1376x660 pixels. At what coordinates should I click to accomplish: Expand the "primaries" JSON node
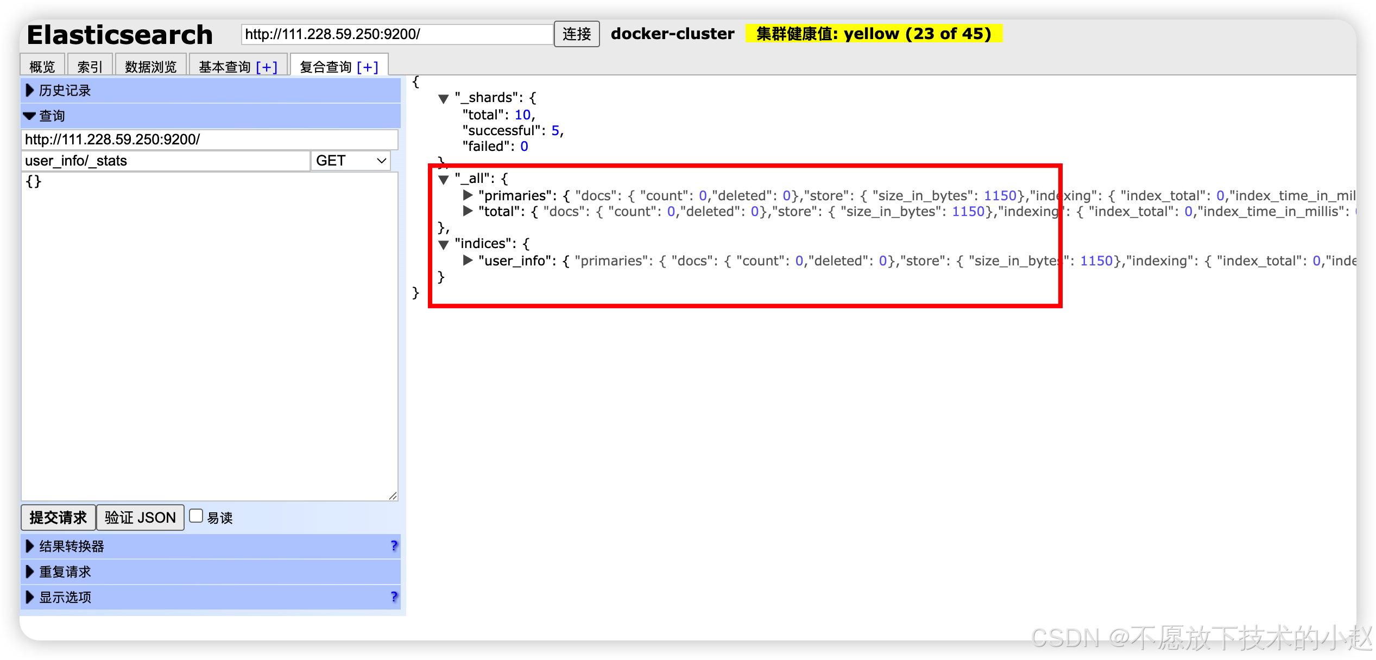pos(468,195)
